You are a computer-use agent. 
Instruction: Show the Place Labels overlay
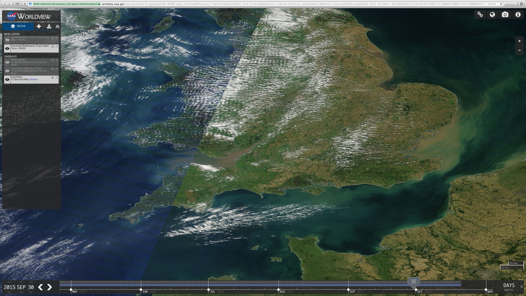(7, 62)
